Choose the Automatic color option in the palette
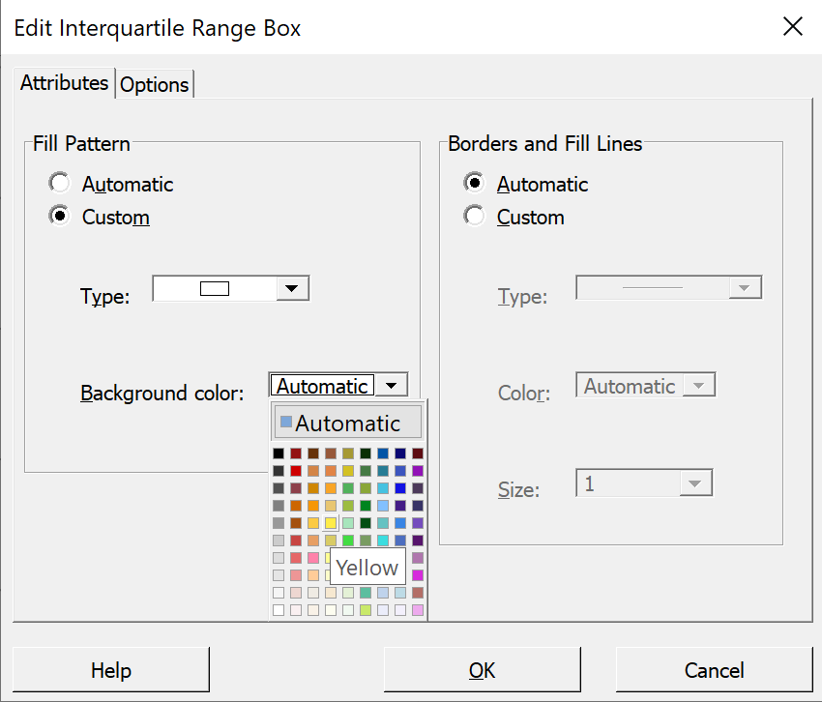 [x=348, y=423]
